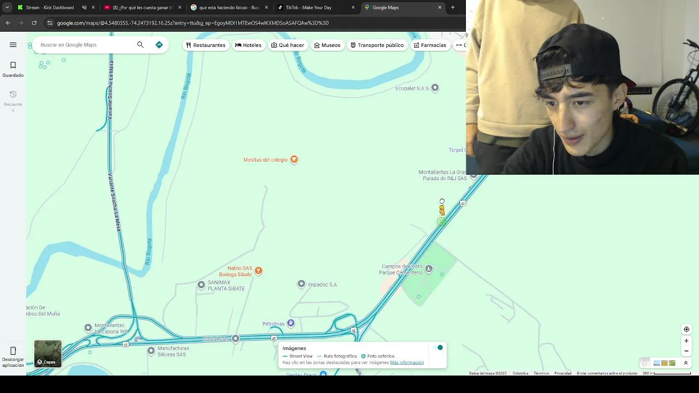Screen dimensions: 699x393
Task: View site information icon in address bar
Action: coord(50,23)
